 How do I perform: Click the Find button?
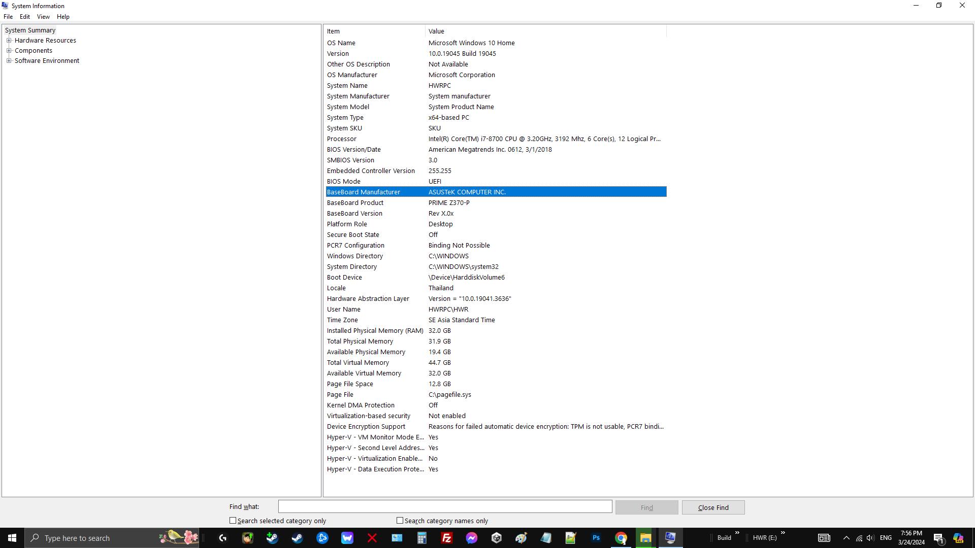click(646, 507)
